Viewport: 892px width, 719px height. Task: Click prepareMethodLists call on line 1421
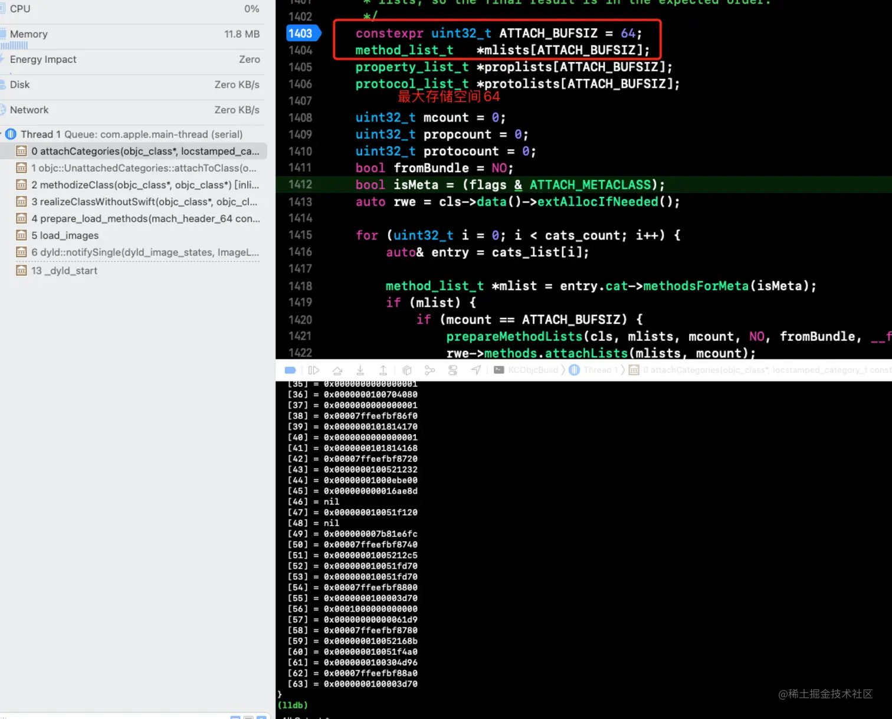pos(514,336)
